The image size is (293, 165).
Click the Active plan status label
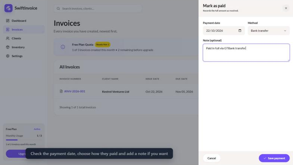click(x=37, y=129)
